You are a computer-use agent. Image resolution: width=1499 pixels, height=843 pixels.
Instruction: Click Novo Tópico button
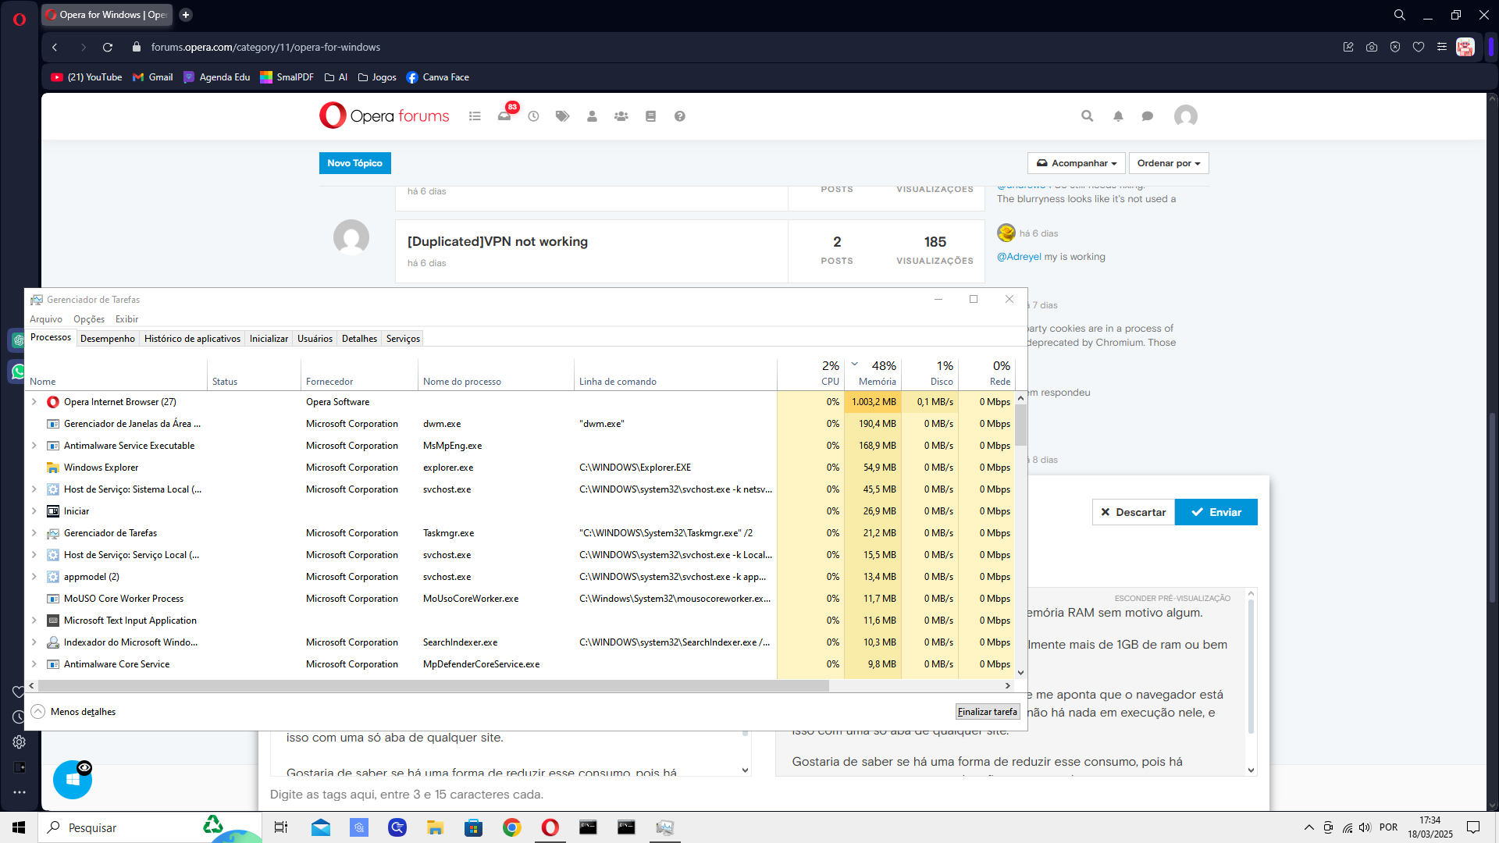(355, 163)
